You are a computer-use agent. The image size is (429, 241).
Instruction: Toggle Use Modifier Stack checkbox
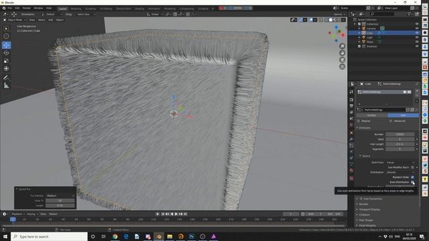(413, 167)
